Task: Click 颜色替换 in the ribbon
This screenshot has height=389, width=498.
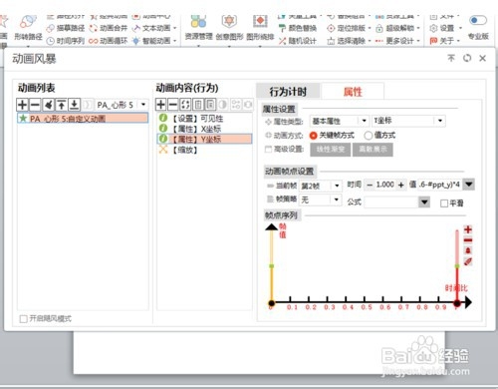Action: point(298,28)
